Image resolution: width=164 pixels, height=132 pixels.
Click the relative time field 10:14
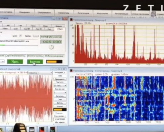pos(60,119)
